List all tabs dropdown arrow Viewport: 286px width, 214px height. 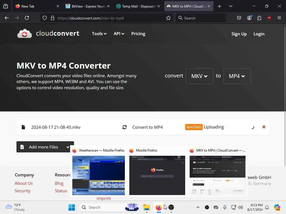click(x=230, y=6)
